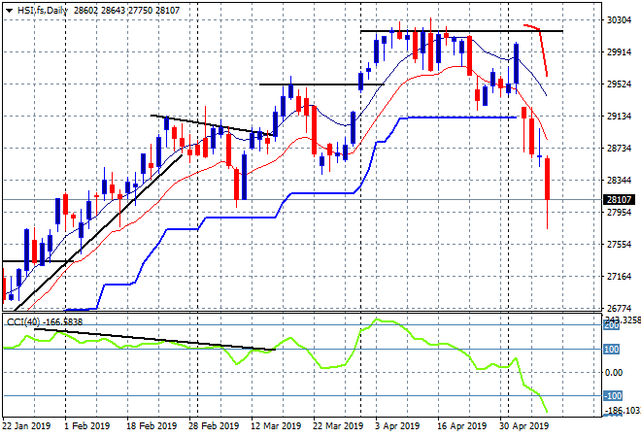This screenshot has height=437, width=641.
Task: Select the 29524 price axis label
Action: tap(619, 84)
